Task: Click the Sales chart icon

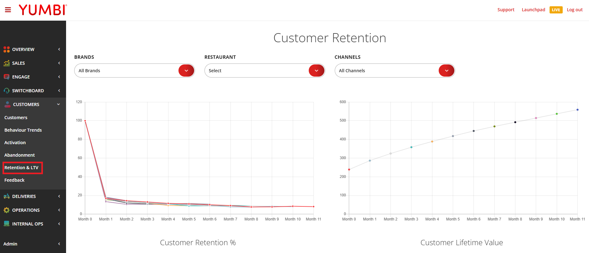Action: coord(7,63)
